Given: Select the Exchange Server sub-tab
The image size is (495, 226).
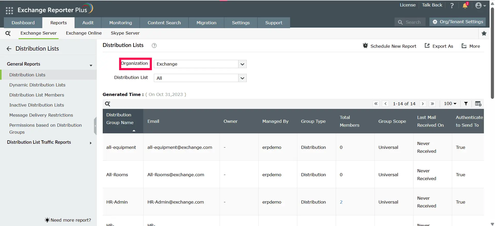Looking at the screenshot, I should (x=38, y=33).
